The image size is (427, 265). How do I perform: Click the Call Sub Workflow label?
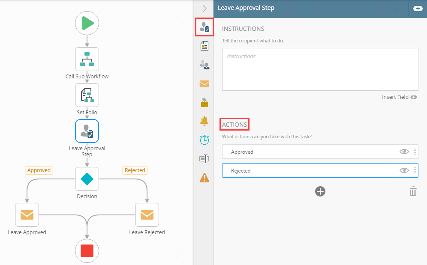pos(87,77)
